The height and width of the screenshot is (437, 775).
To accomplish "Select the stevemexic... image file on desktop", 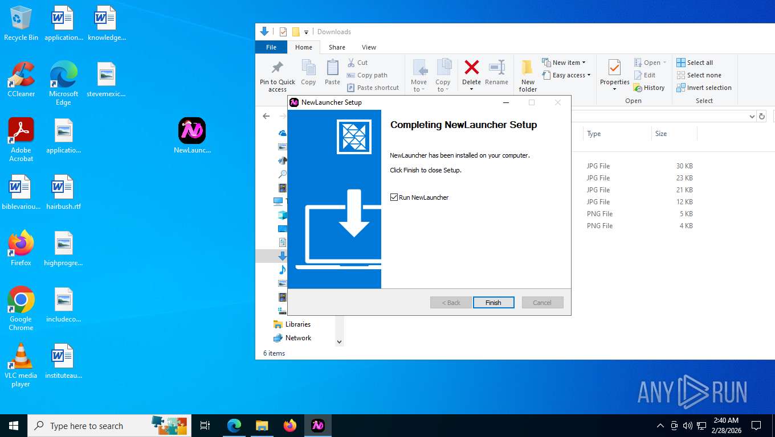I will point(107,79).
